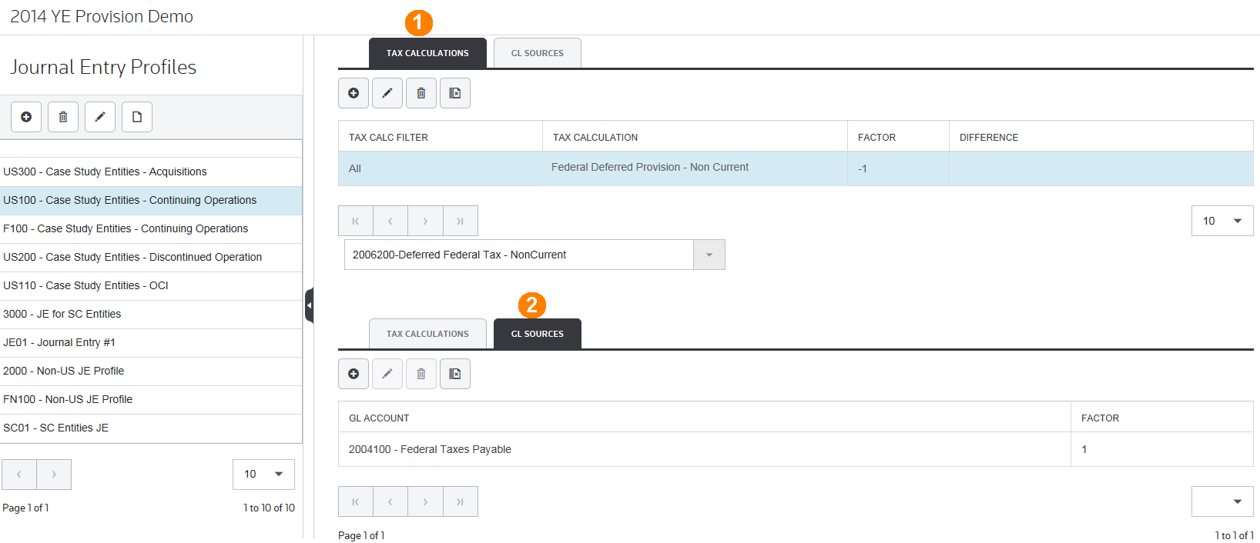Screen dimensions: 1260x543
Task: Edit the selected tax calculation
Action: 387,93
